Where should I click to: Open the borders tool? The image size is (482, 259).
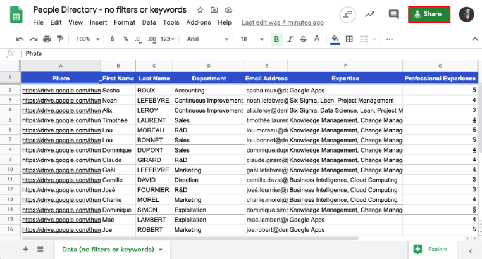click(349, 39)
